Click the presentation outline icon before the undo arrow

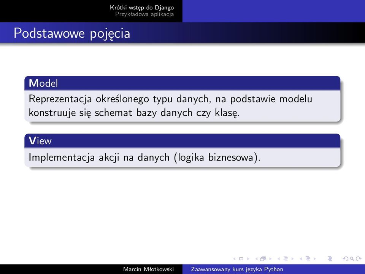[330, 259]
